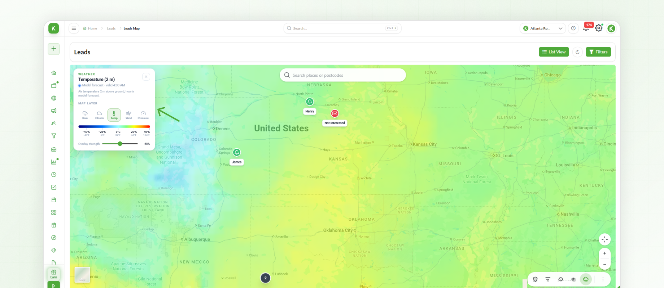The image size is (664, 288).
Task: Open the four-squares grid icon in sidebar
Action: point(54,212)
